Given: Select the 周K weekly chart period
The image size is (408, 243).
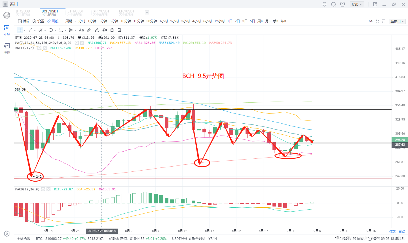Looking at the screenshot, I should pyautogui.click(x=260, y=21).
